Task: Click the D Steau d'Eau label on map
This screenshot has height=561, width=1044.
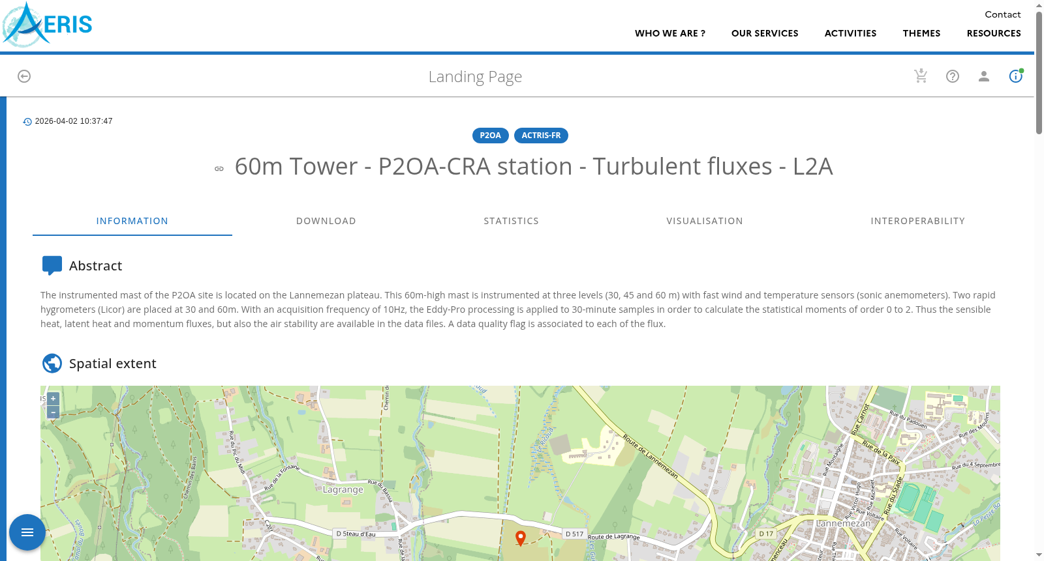Action: [356, 534]
